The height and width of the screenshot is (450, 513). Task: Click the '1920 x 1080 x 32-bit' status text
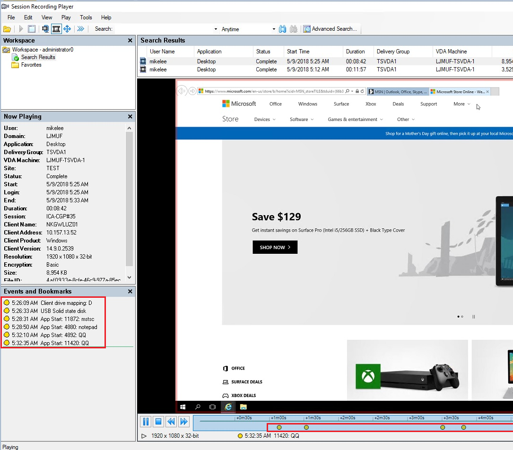pyautogui.click(x=175, y=436)
